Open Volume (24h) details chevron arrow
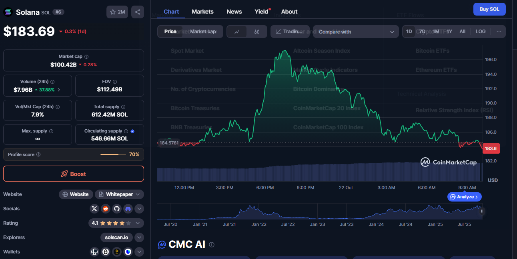Image resolution: width=517 pixels, height=259 pixels. 59,90
